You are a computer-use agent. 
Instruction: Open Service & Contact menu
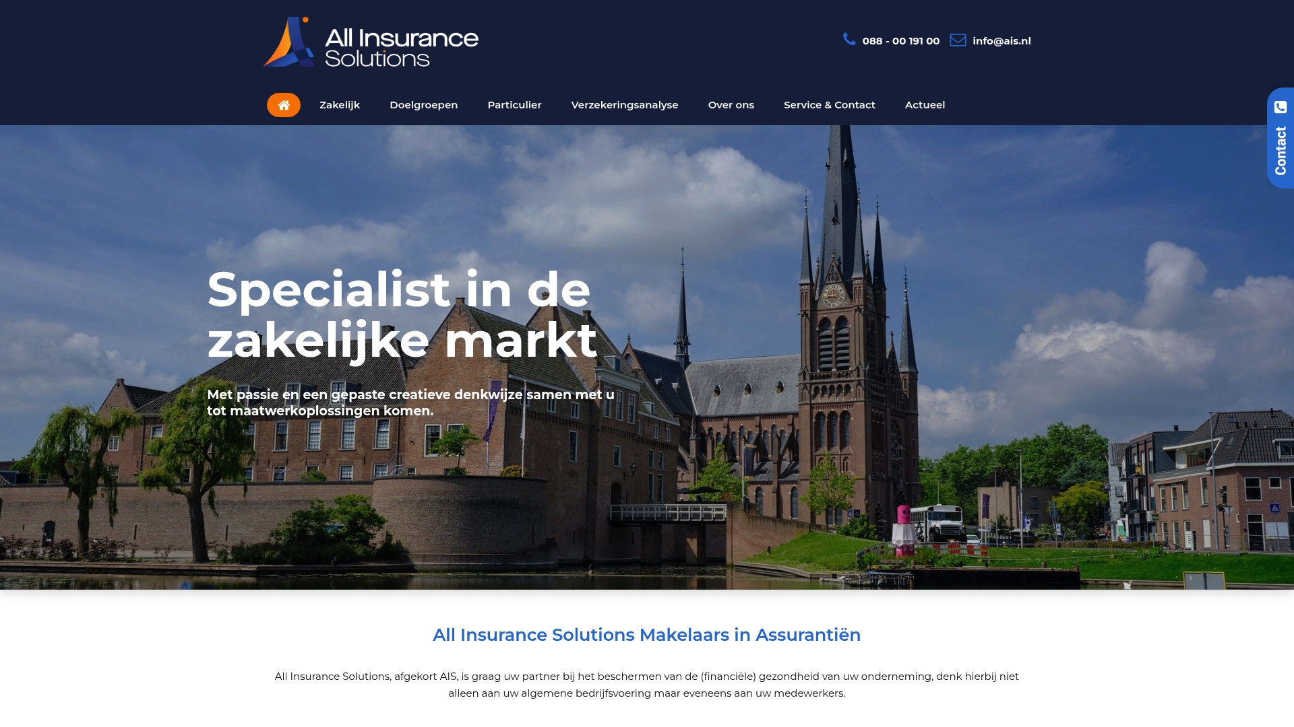point(829,105)
